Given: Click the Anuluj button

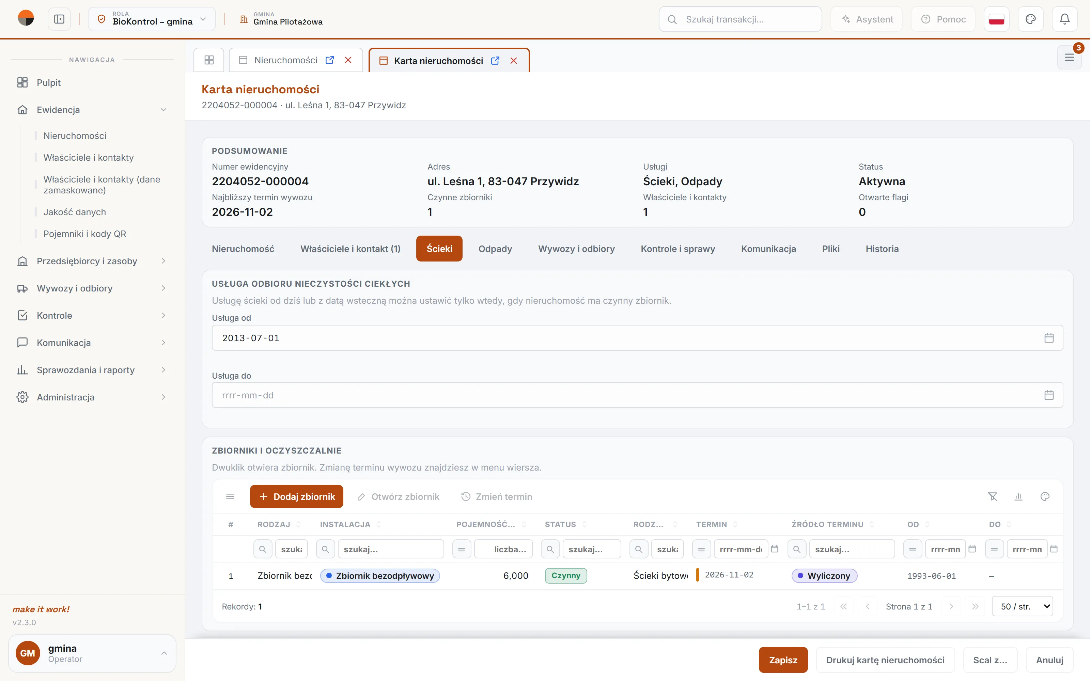Looking at the screenshot, I should click(1049, 660).
